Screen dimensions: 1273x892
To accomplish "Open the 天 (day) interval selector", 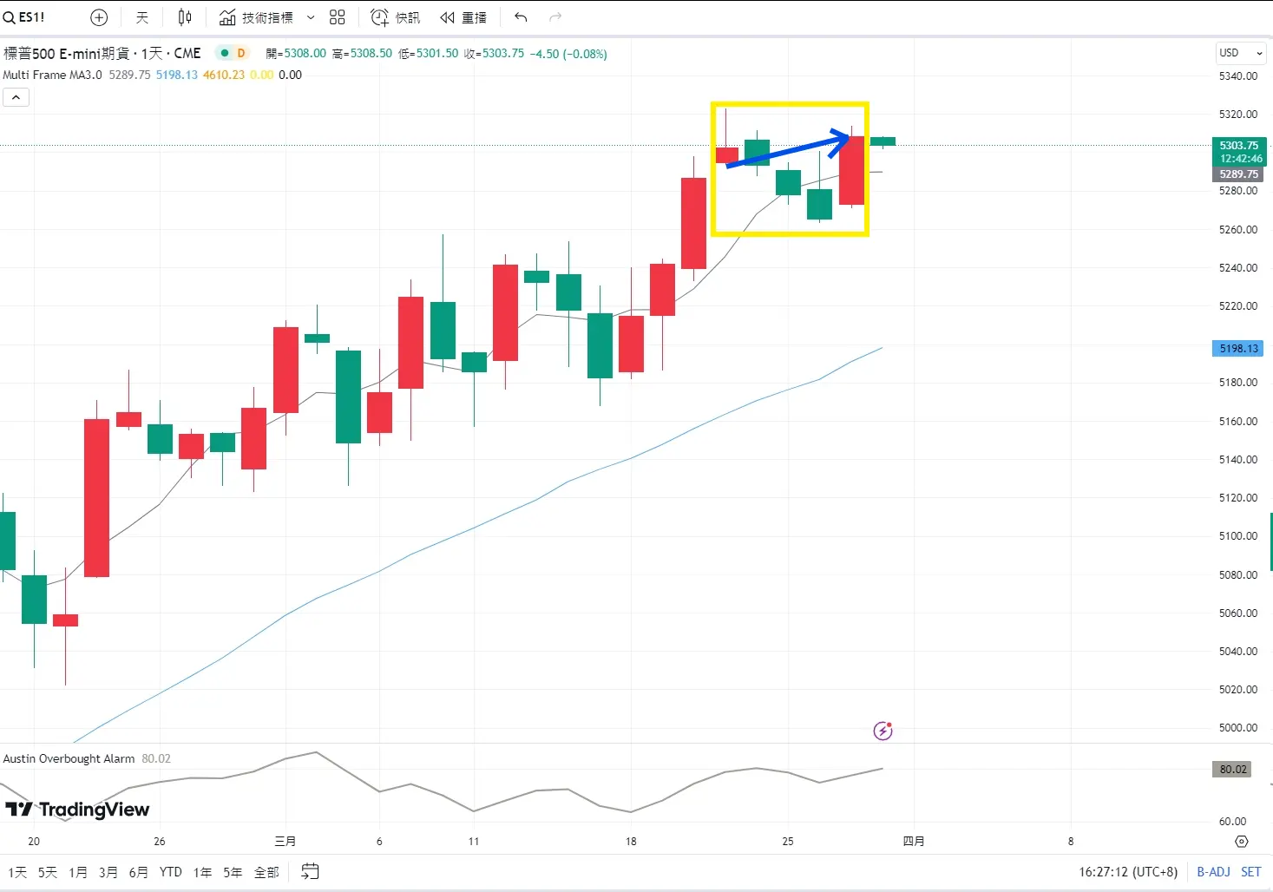I will [x=142, y=17].
